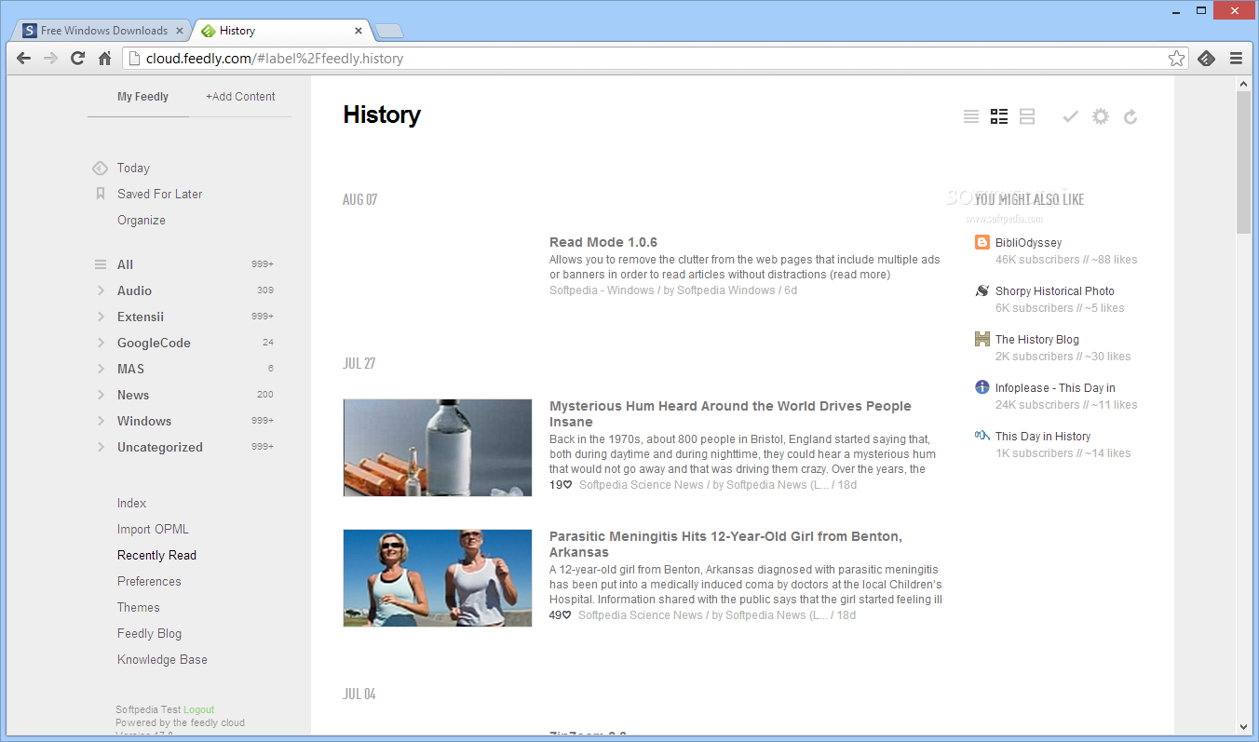The image size is (1259, 742).
Task: Open the Index link
Action: pos(131,504)
